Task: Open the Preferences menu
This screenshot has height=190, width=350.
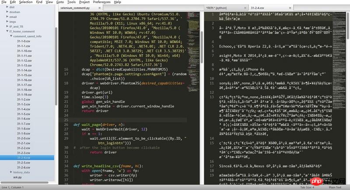Action: pyautogui.click(x=101, y=2)
